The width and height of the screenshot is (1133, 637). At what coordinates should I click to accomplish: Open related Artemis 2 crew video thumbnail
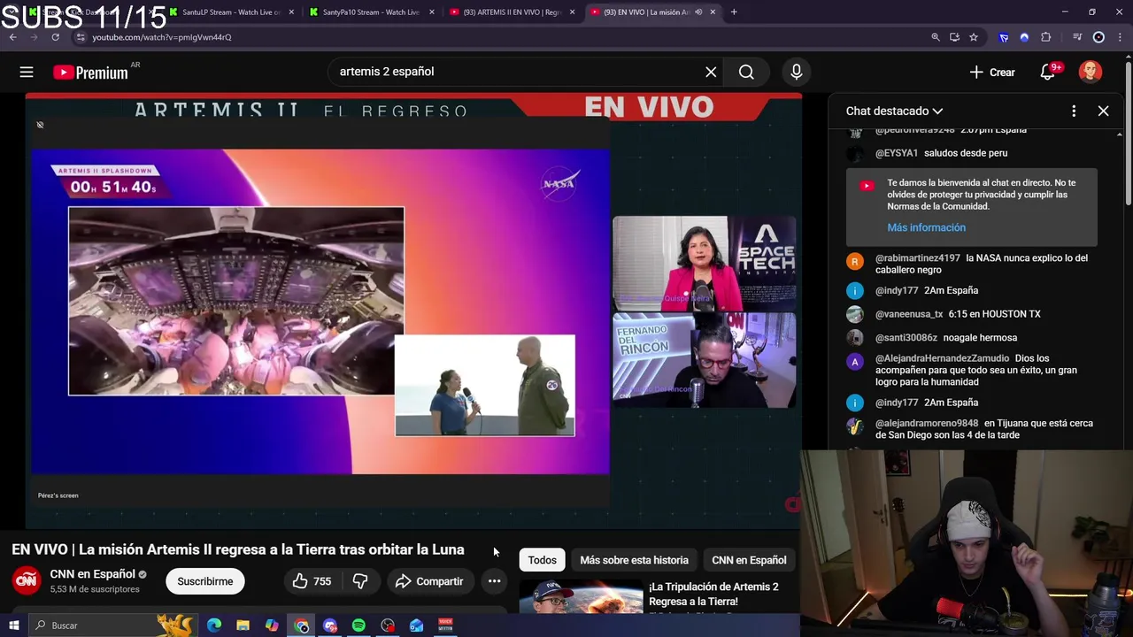[x=581, y=596]
